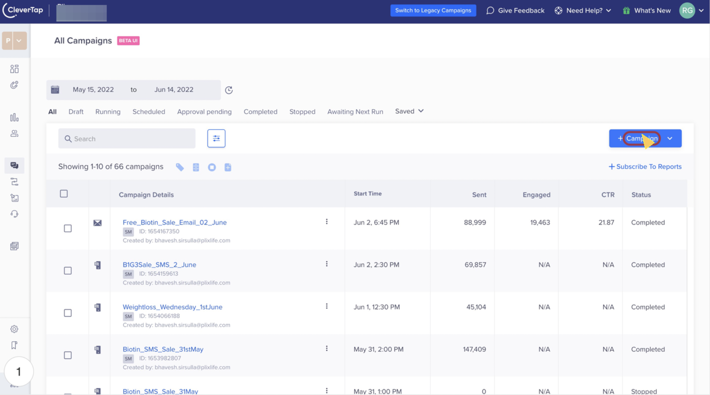
Task: Open the Journeys flow sidebar icon
Action: 14,182
